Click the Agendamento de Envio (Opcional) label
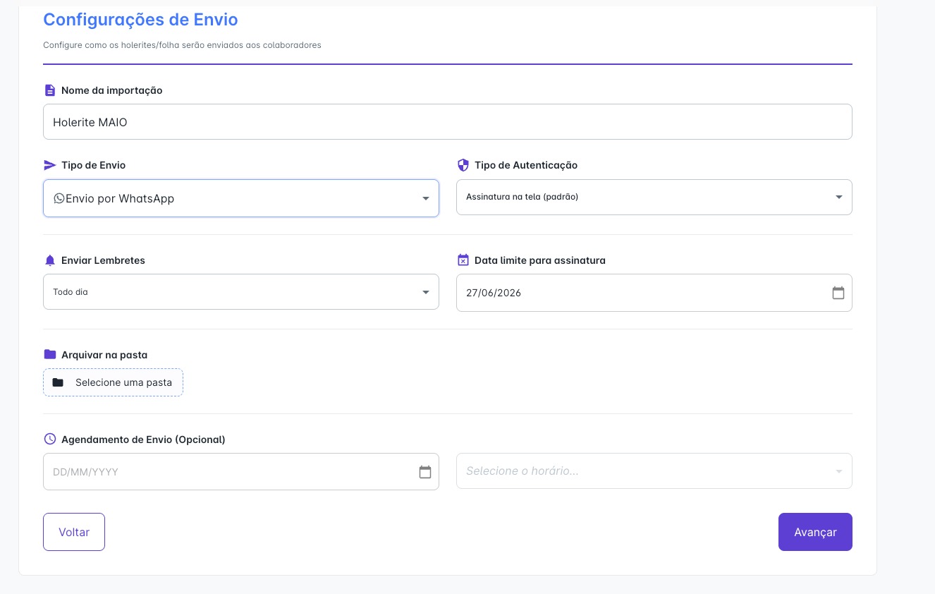 coord(143,440)
